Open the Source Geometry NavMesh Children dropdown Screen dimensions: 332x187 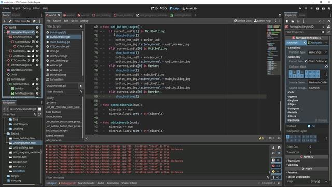[317, 82]
